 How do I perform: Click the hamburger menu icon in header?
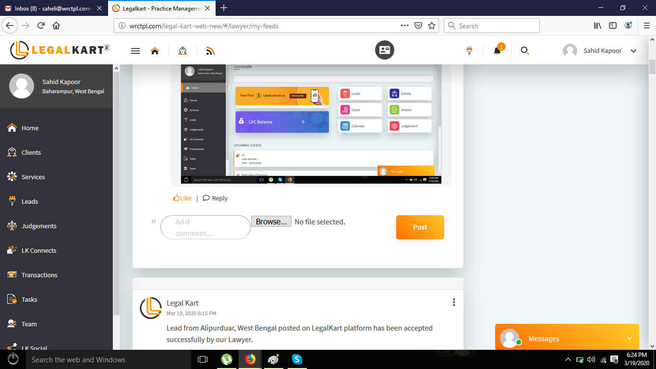pyautogui.click(x=135, y=51)
